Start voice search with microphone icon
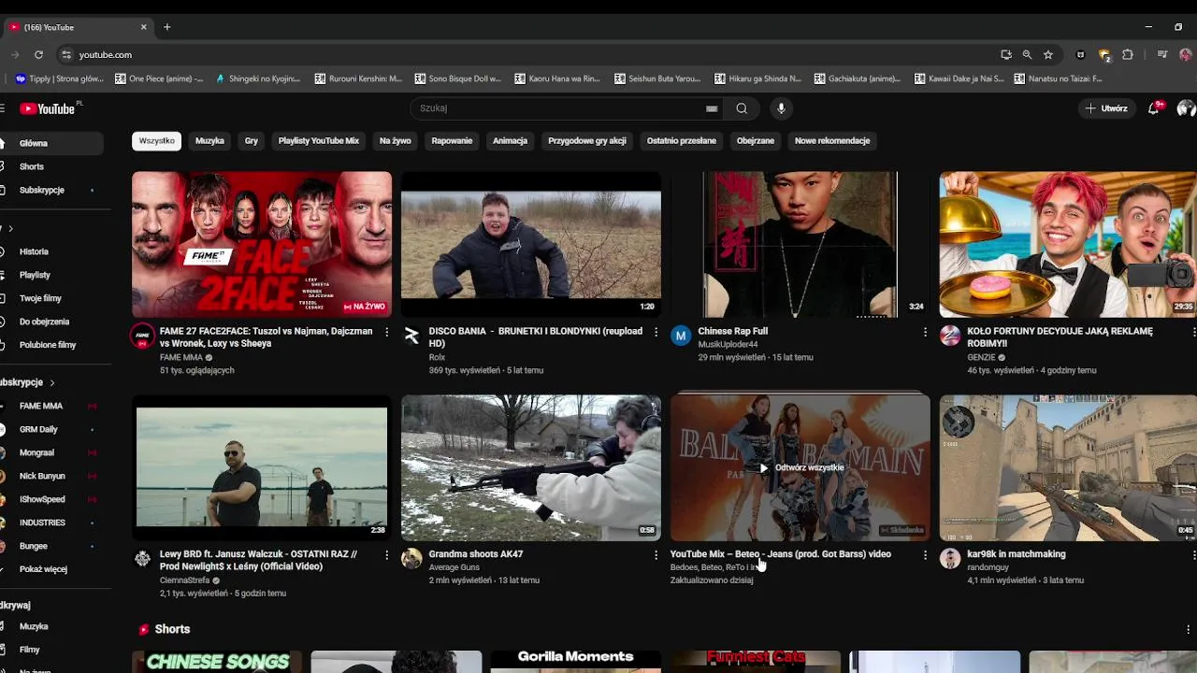 point(781,108)
